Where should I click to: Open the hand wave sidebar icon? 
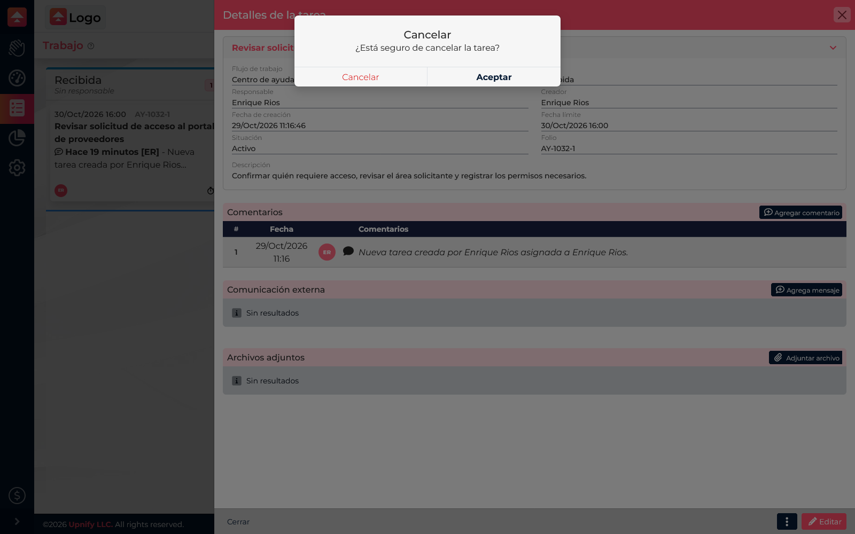[17, 48]
